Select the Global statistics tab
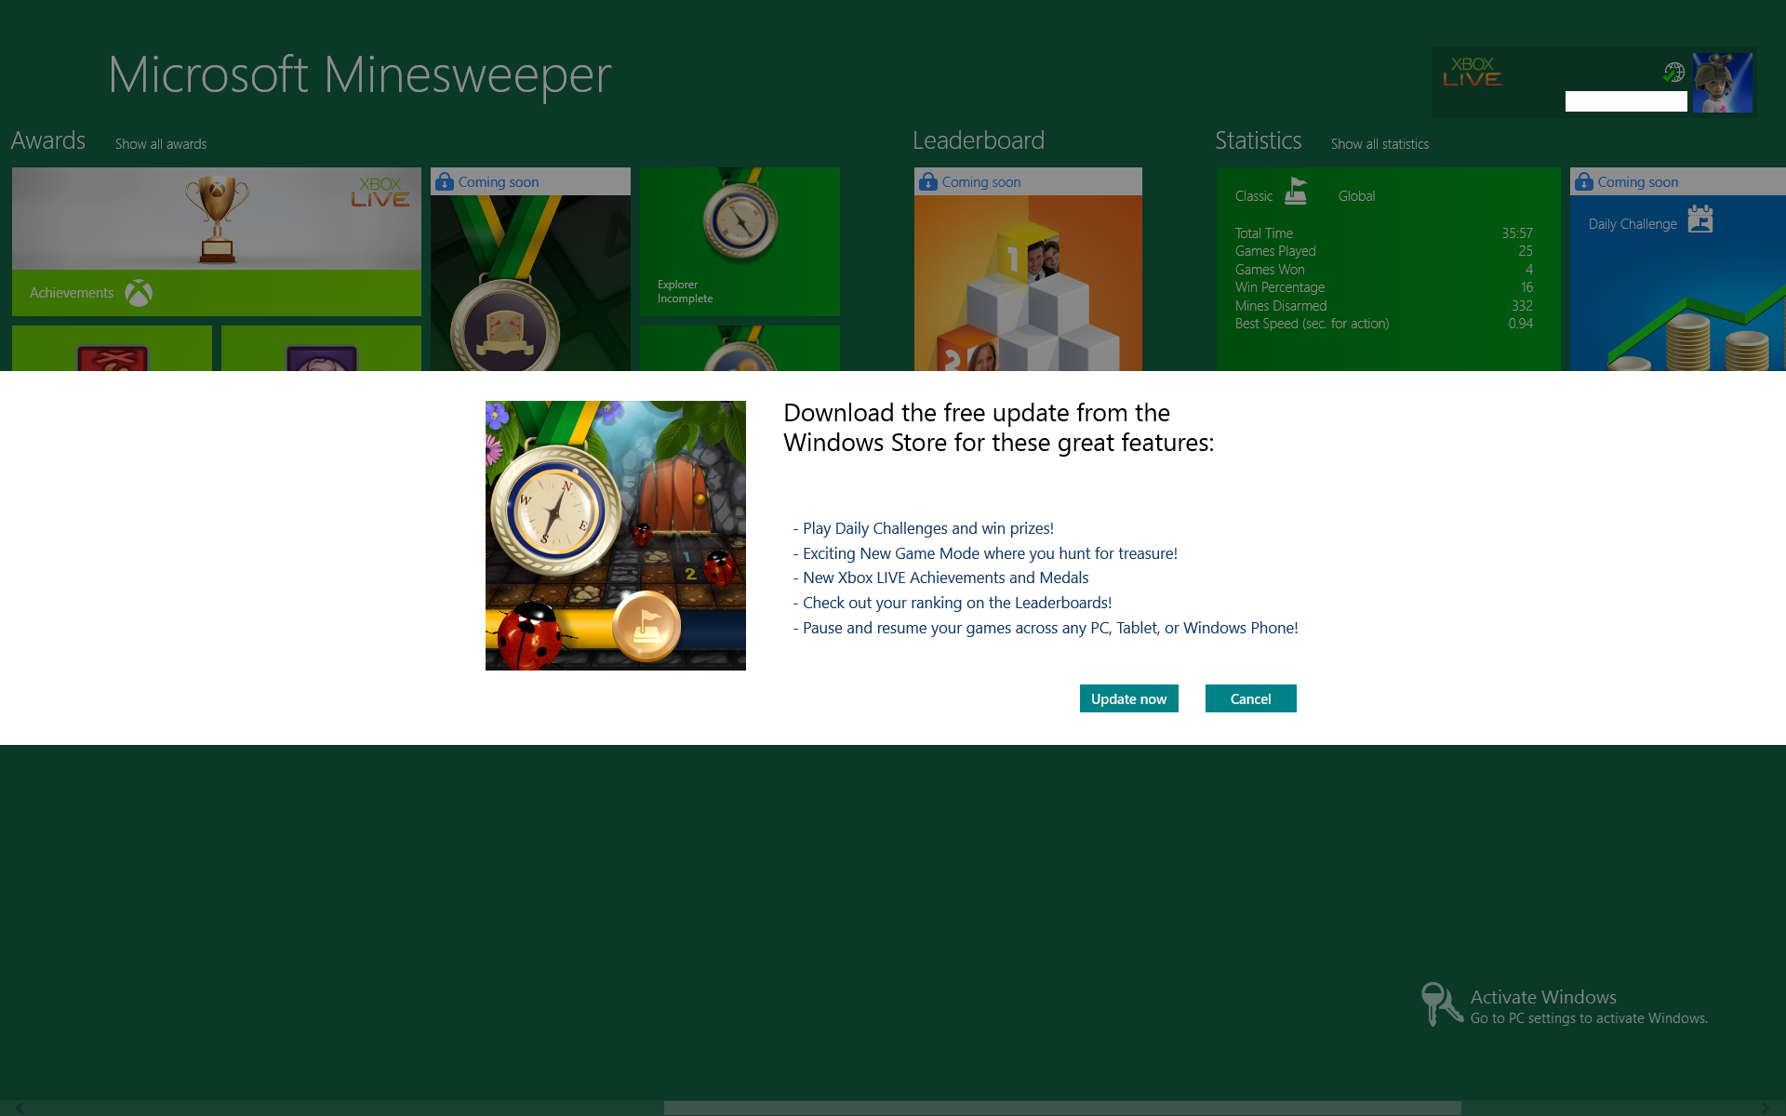Viewport: 1786px width, 1116px height. (x=1356, y=196)
